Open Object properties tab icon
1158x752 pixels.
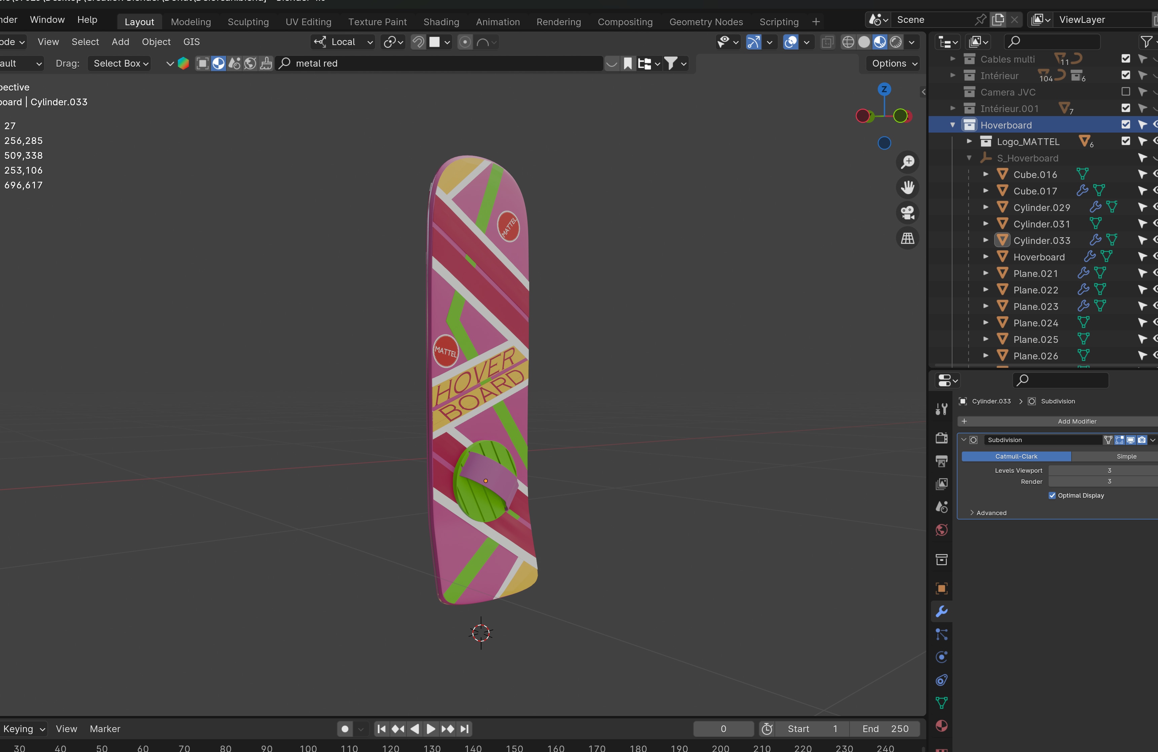941,588
